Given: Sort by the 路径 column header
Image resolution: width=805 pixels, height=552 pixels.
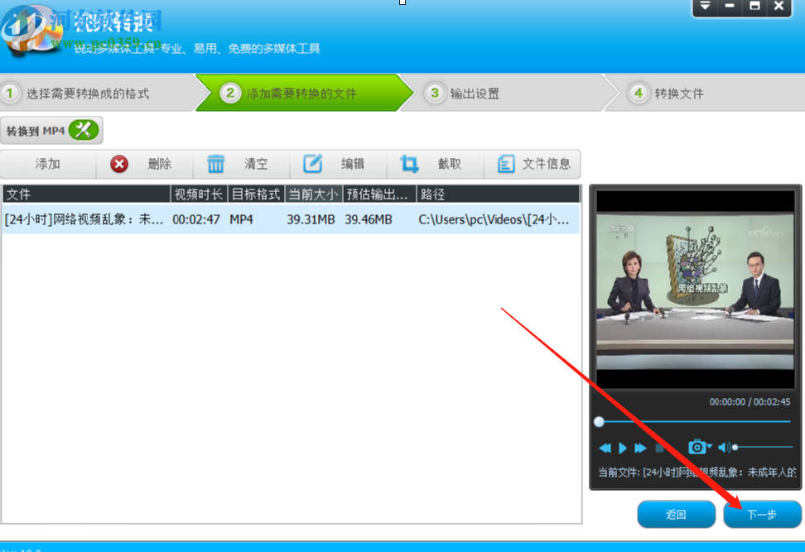Looking at the screenshot, I should (x=498, y=194).
